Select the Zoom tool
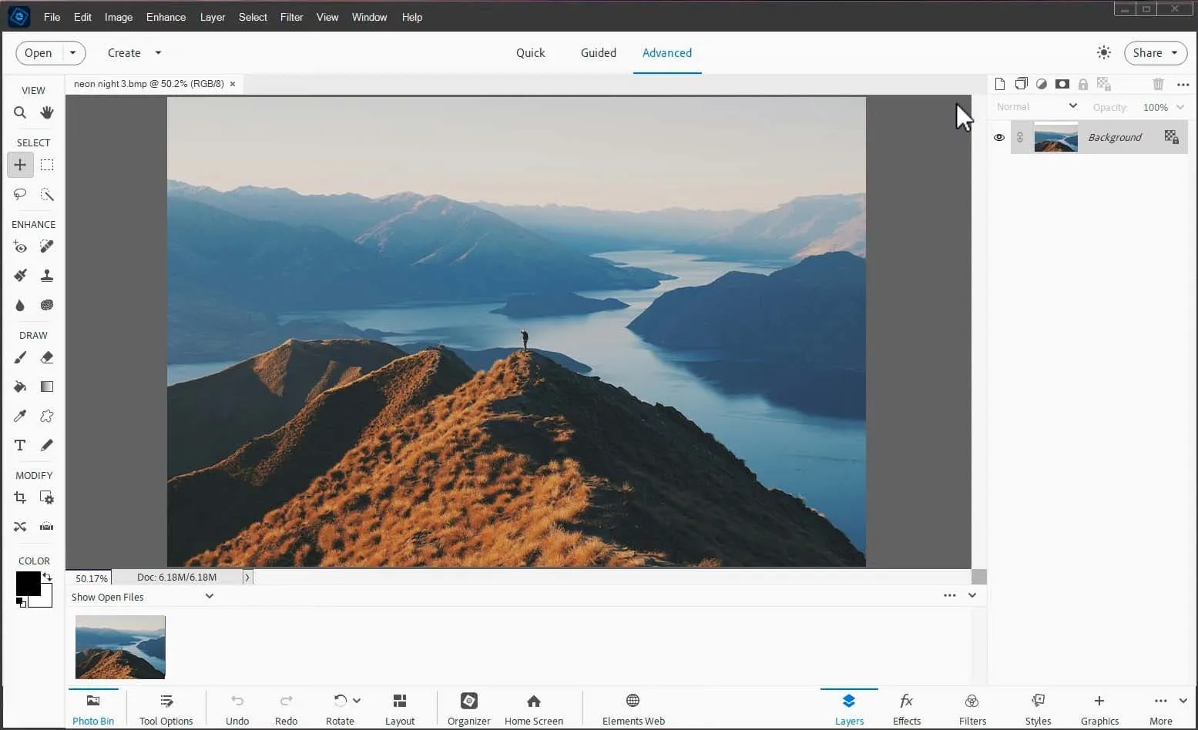 click(20, 112)
